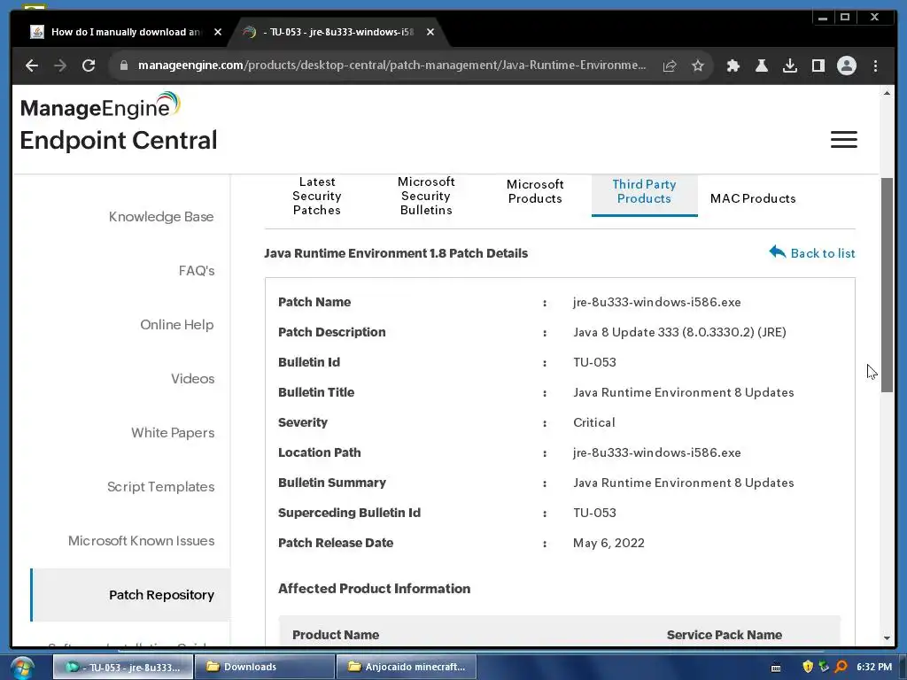Click the scrollbar down arrow
Screen dimensions: 907x680
pyautogui.click(x=886, y=637)
